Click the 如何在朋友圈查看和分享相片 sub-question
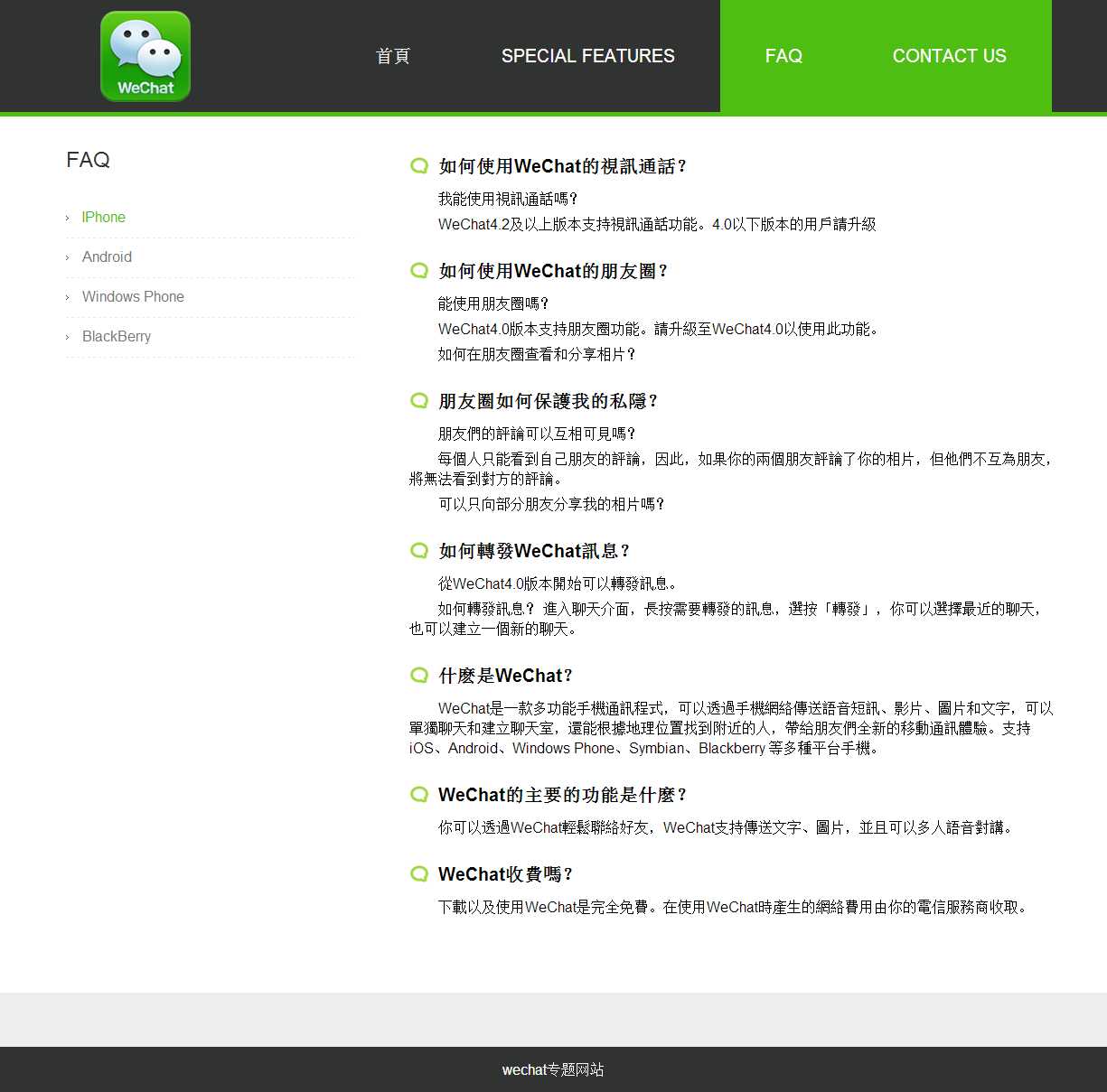 537,354
